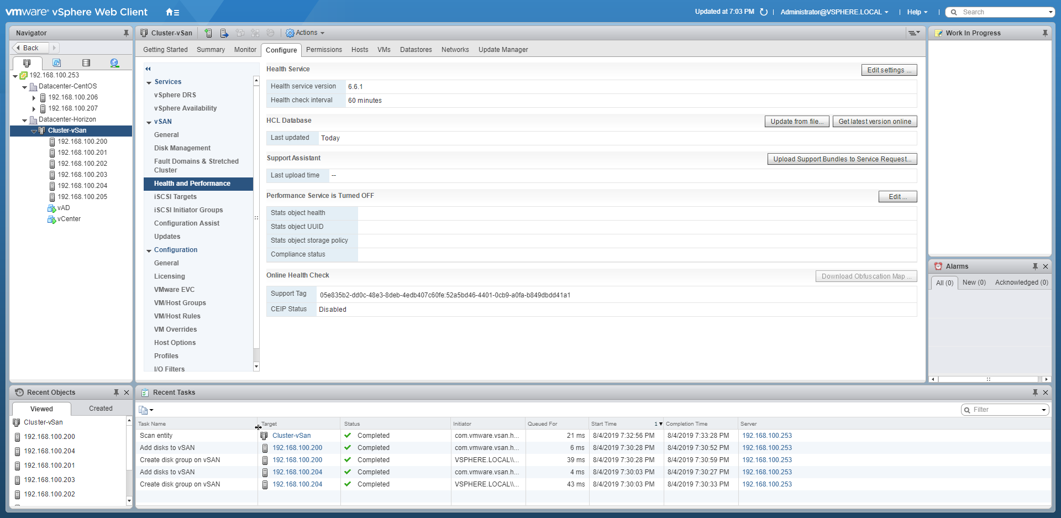The width and height of the screenshot is (1061, 518).
Task: Toggle the Work In Progress pin
Action: [x=1044, y=33]
